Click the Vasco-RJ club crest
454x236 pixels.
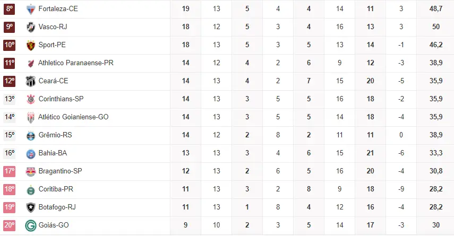(x=30, y=27)
